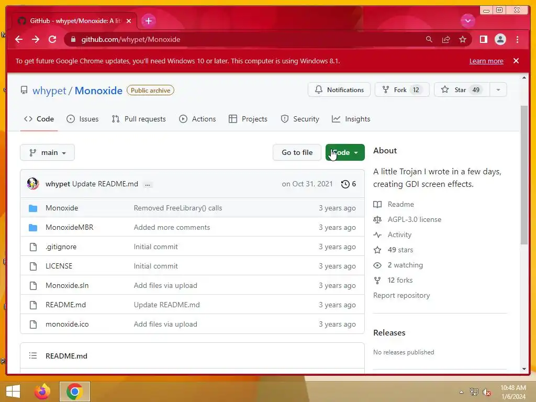Reload the GitHub page

(x=52, y=39)
